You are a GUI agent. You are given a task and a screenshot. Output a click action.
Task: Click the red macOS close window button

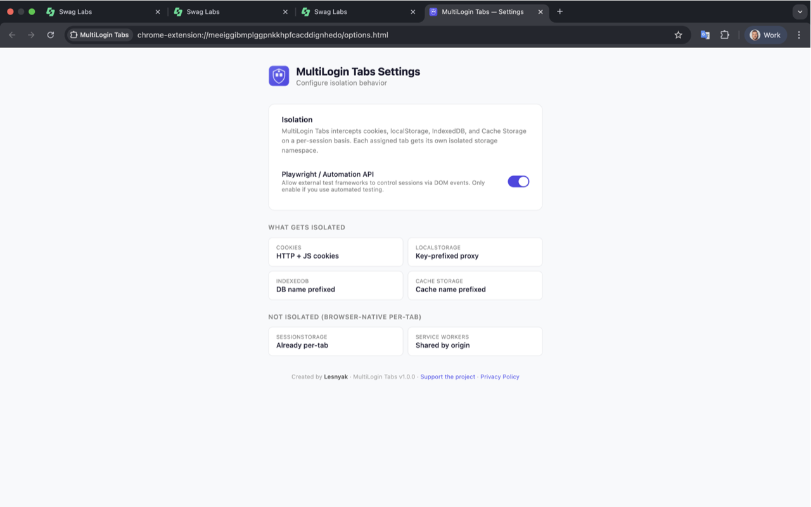10,11
